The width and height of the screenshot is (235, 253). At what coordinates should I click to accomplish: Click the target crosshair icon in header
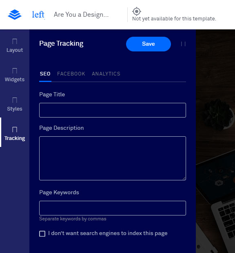pos(137,11)
